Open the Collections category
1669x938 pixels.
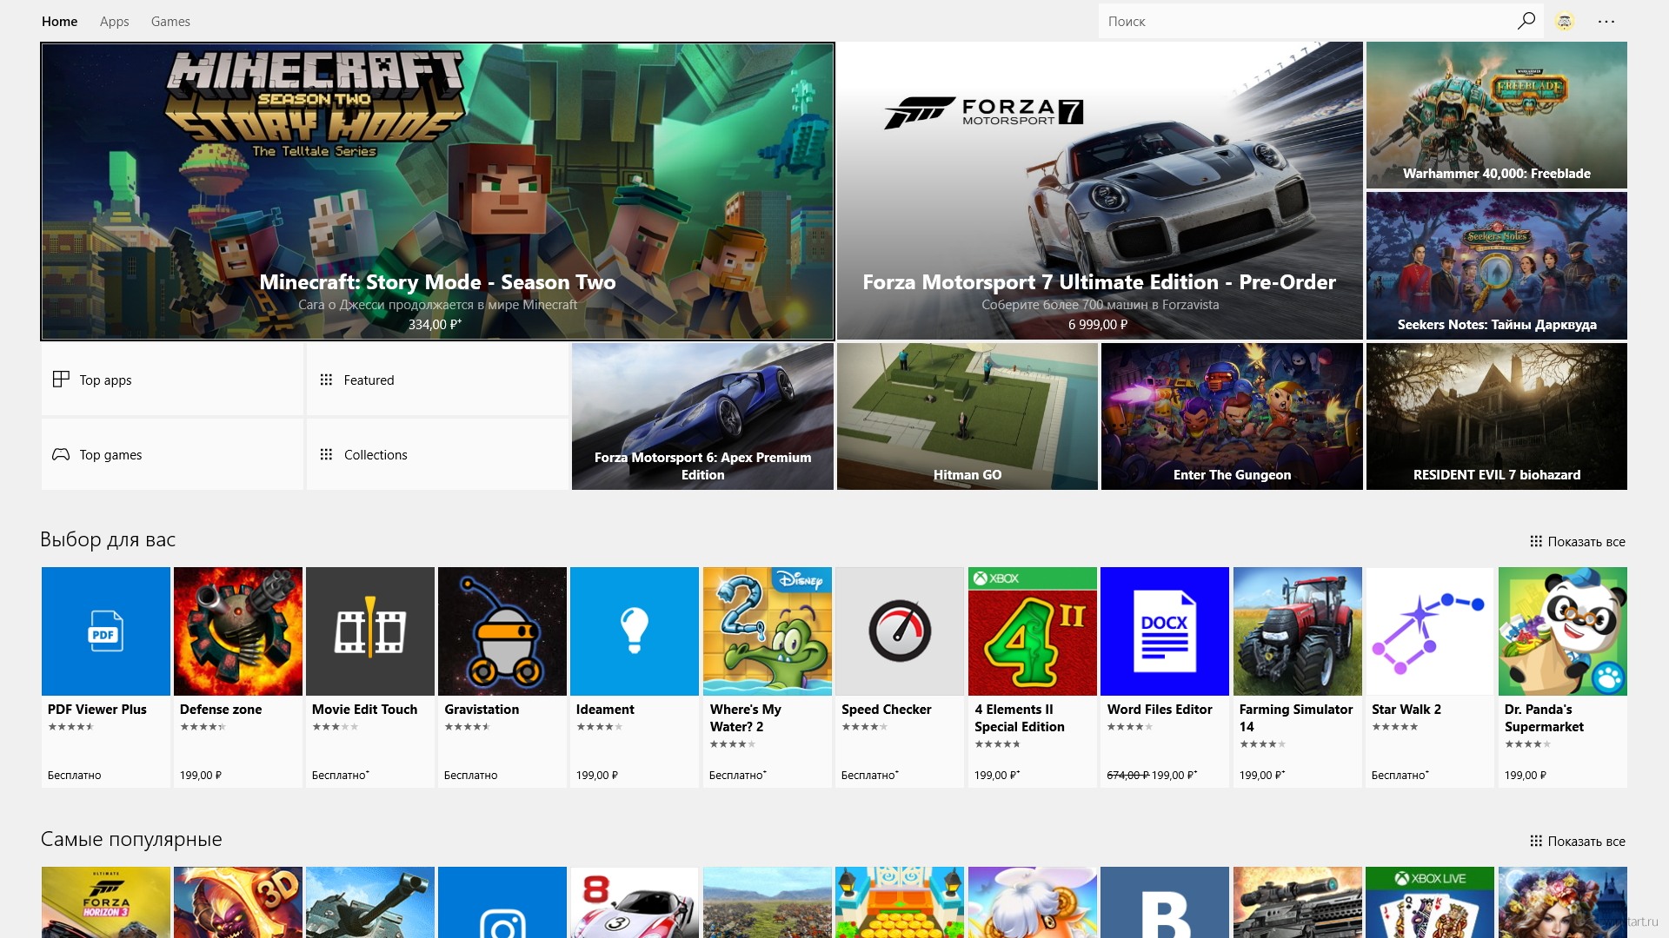point(437,454)
